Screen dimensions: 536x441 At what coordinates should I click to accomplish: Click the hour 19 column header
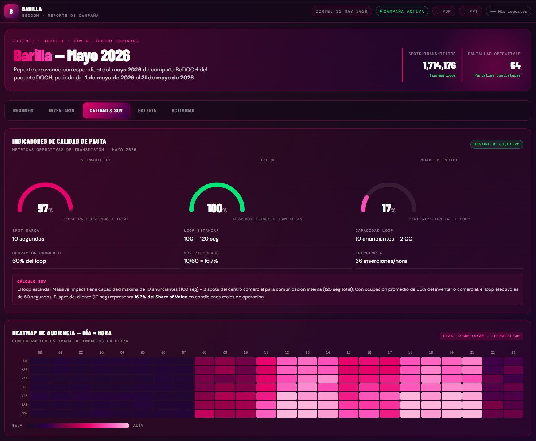431,352
